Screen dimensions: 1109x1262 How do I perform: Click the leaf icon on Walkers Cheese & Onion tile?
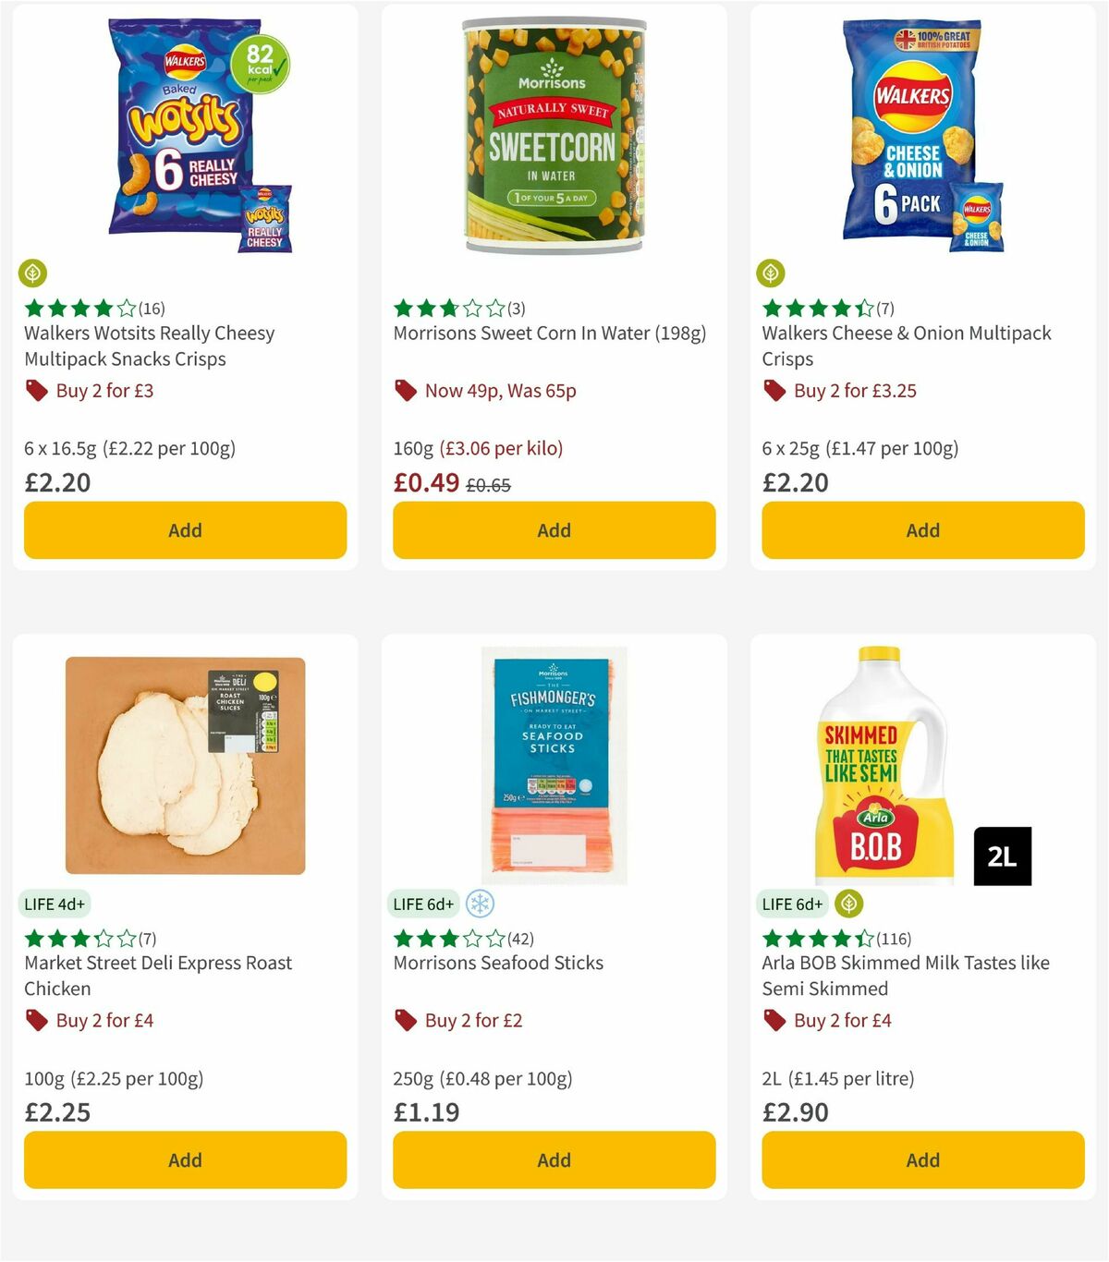click(x=772, y=273)
